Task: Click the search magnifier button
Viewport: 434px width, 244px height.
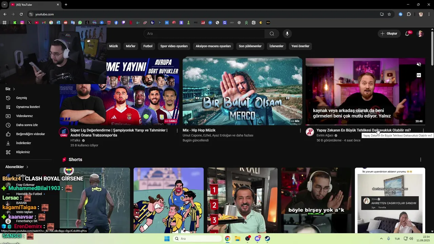Action: [x=272, y=34]
